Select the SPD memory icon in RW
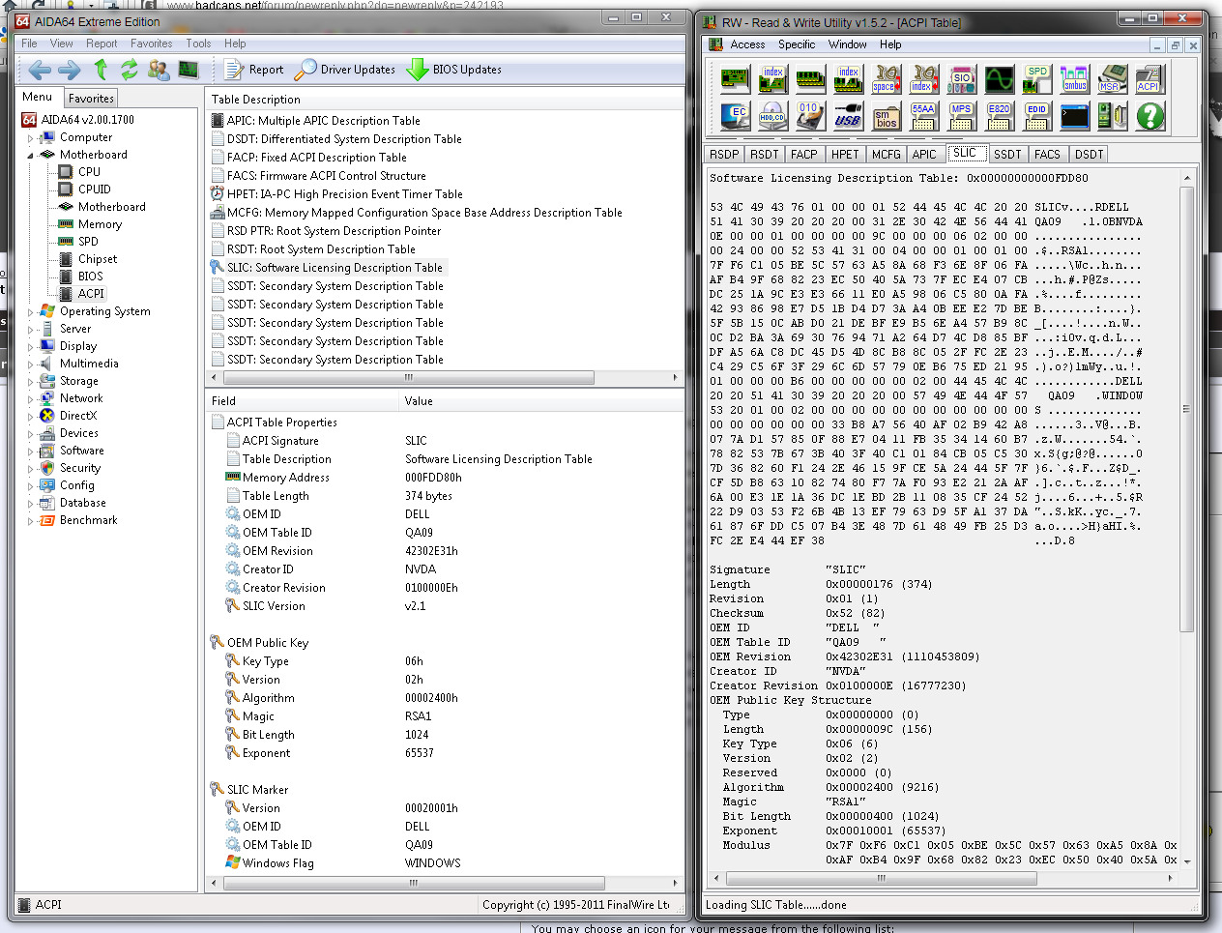Screen dimensions: 1222x933 tap(1036, 78)
